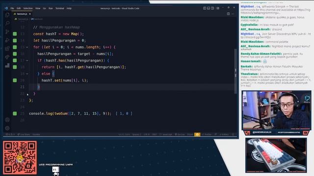Screen dimensions: 314x176
Task: Open the View menu
Action: pyautogui.click(x=38, y=8)
